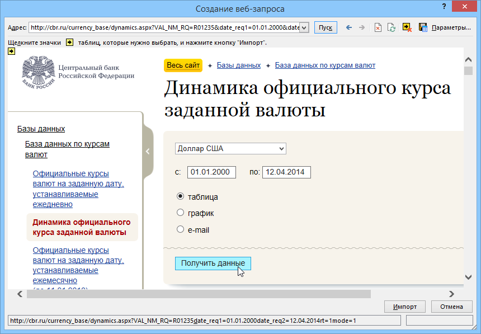Click the start date field '01.01.2000'
Screen dimensions: 481x334
211,172
